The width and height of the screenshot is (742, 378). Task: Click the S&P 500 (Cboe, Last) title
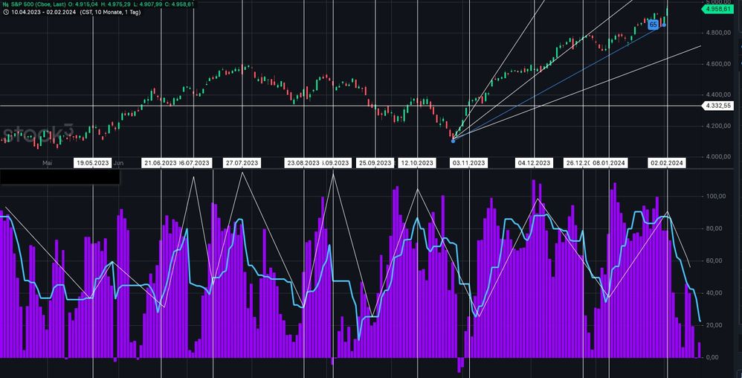pos(39,4)
